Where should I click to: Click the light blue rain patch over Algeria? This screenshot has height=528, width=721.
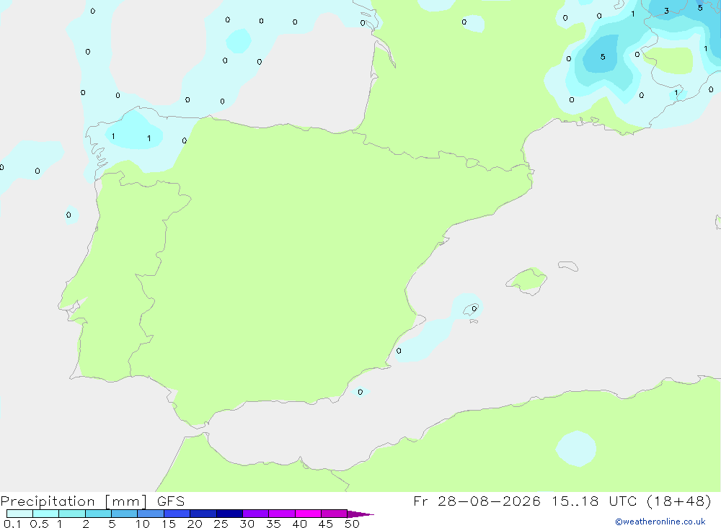tap(576, 449)
